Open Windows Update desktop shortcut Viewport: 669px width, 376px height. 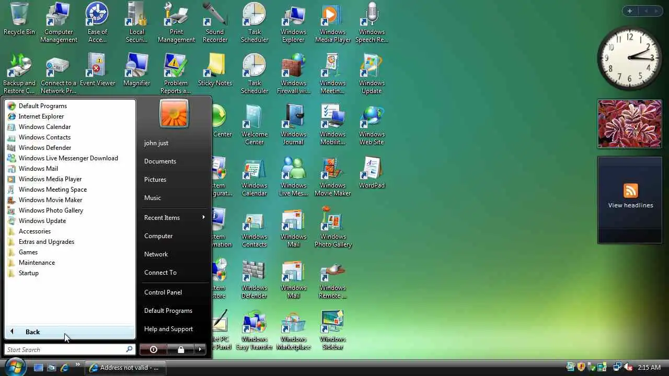[372, 74]
